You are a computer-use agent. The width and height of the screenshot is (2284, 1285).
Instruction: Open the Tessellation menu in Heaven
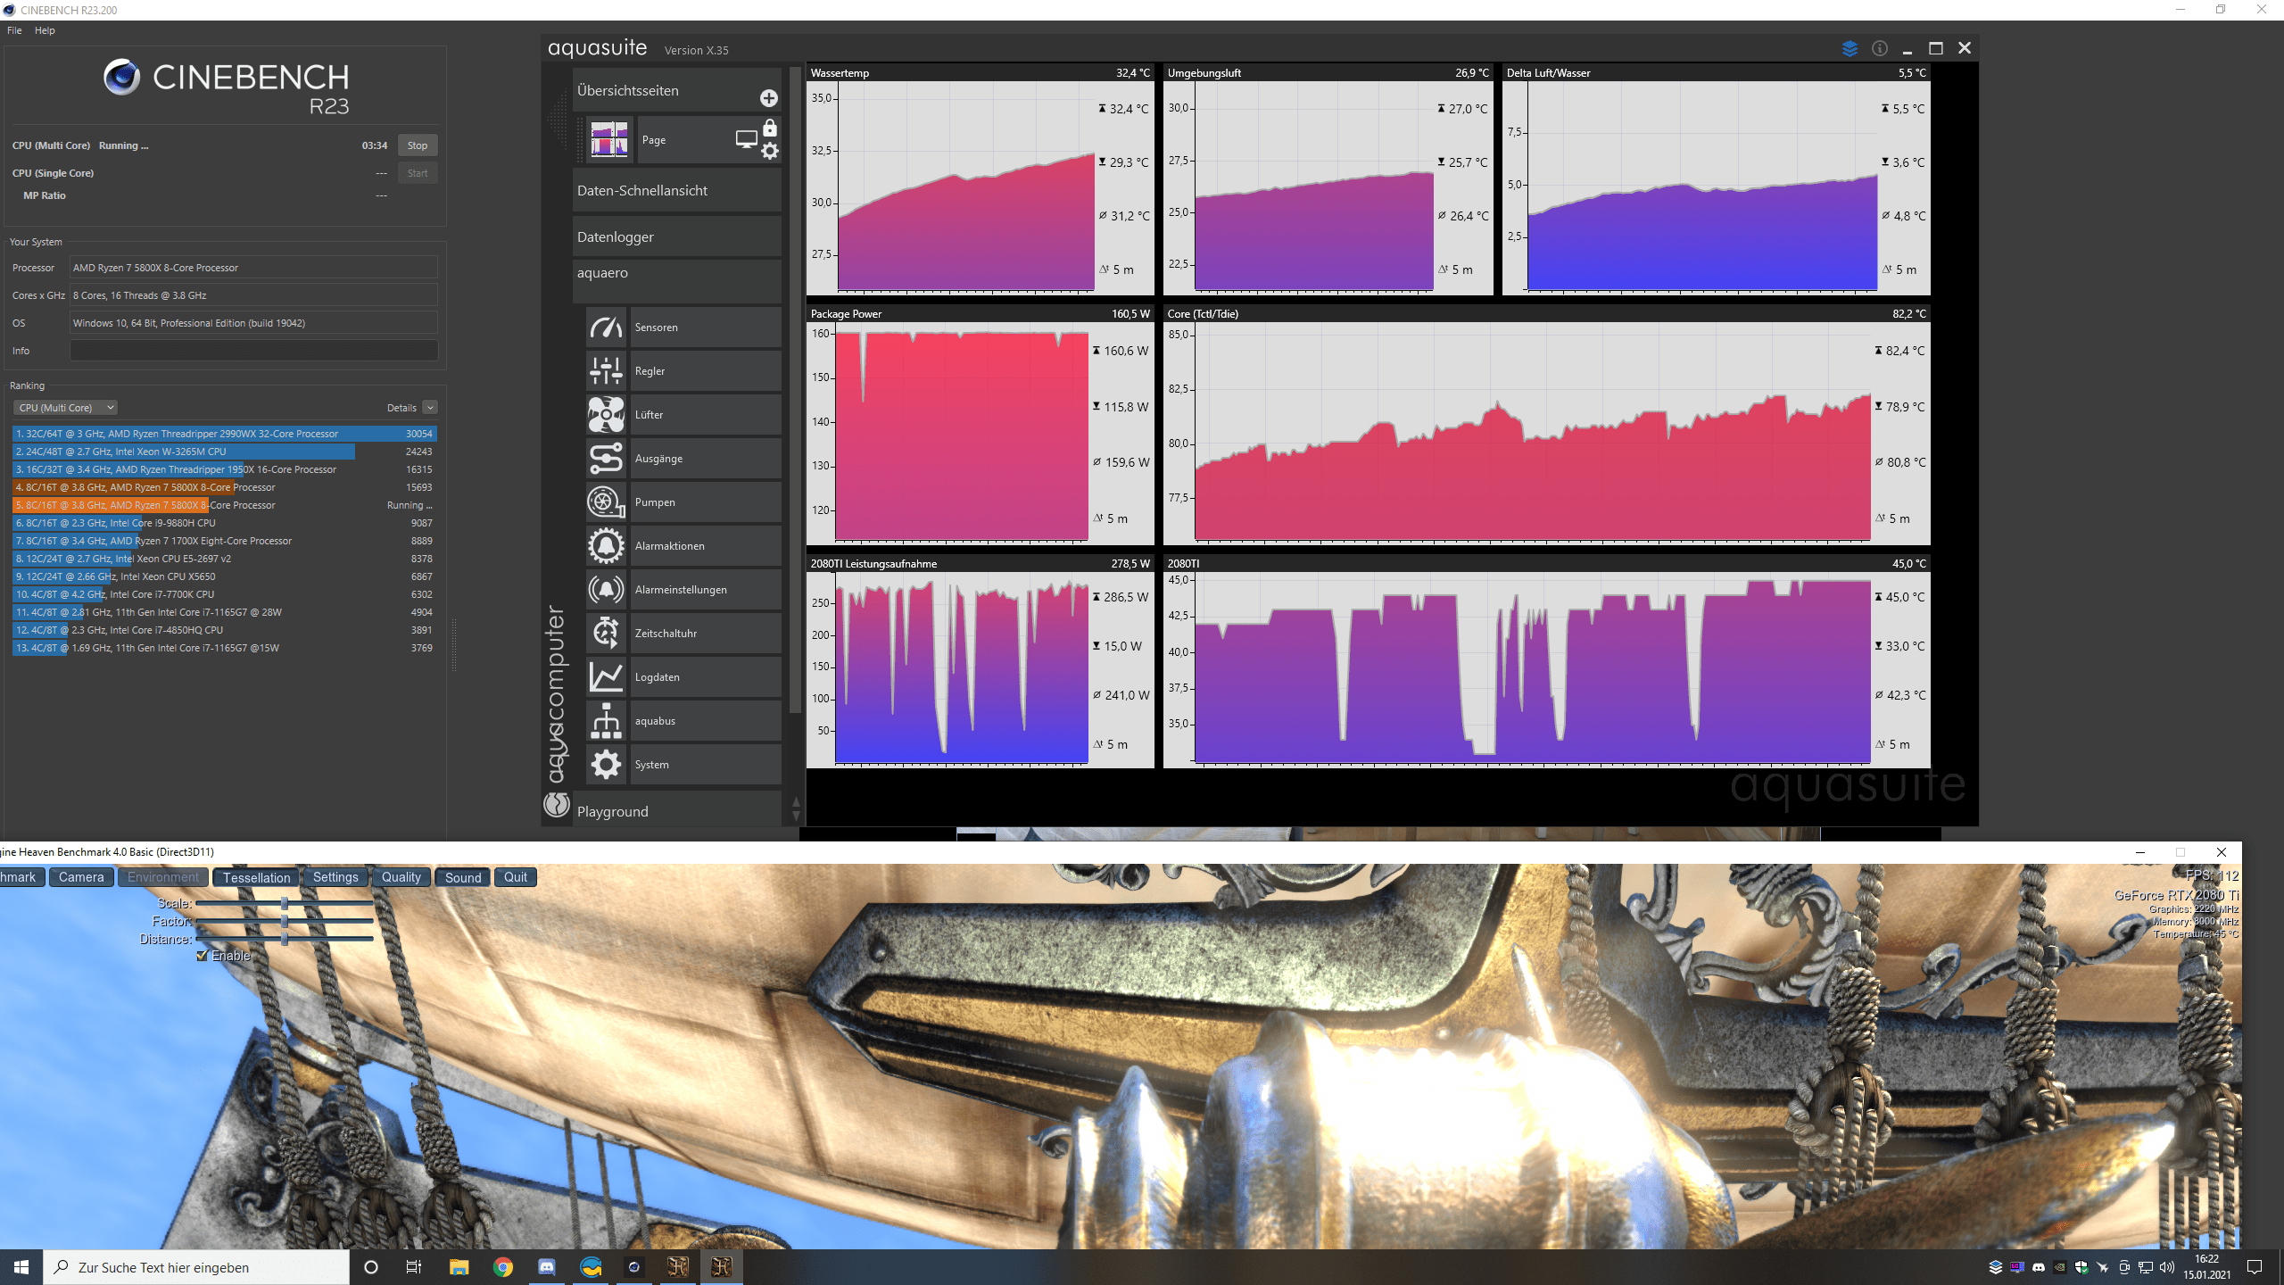tap(256, 877)
